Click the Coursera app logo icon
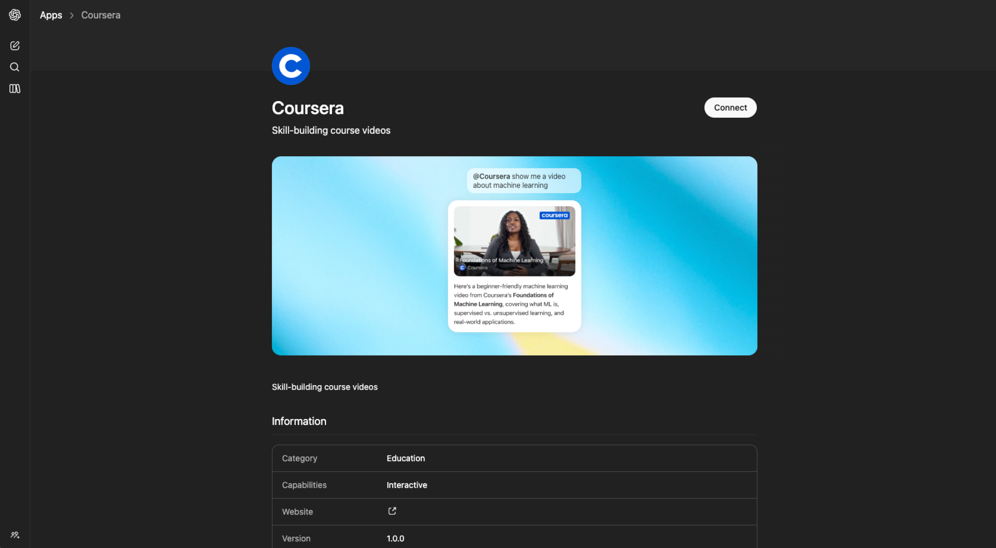Screen dimensions: 996x548 coord(291,66)
